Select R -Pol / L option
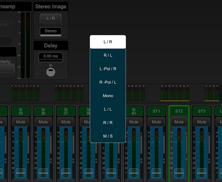The image size is (222, 182). pos(108,82)
